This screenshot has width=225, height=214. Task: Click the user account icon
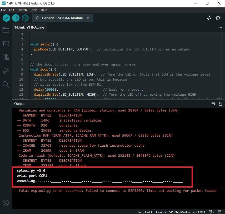point(6,203)
